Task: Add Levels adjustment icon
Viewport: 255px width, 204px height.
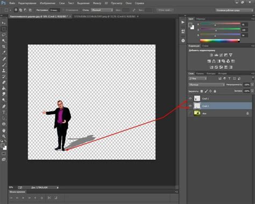Action: click(216, 55)
